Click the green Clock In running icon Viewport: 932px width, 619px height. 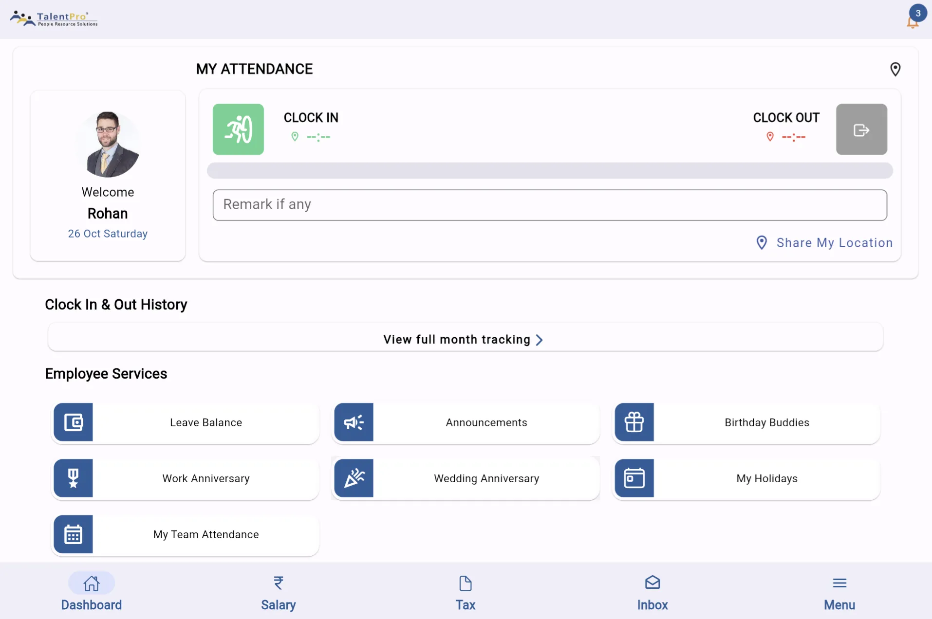pos(238,129)
